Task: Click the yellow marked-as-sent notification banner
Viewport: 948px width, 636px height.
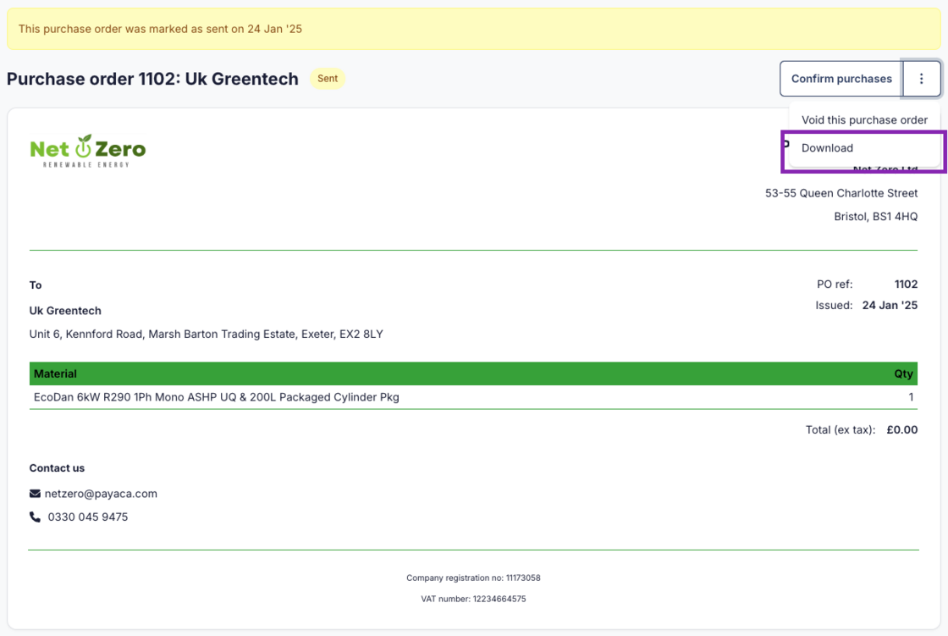Action: tap(473, 29)
